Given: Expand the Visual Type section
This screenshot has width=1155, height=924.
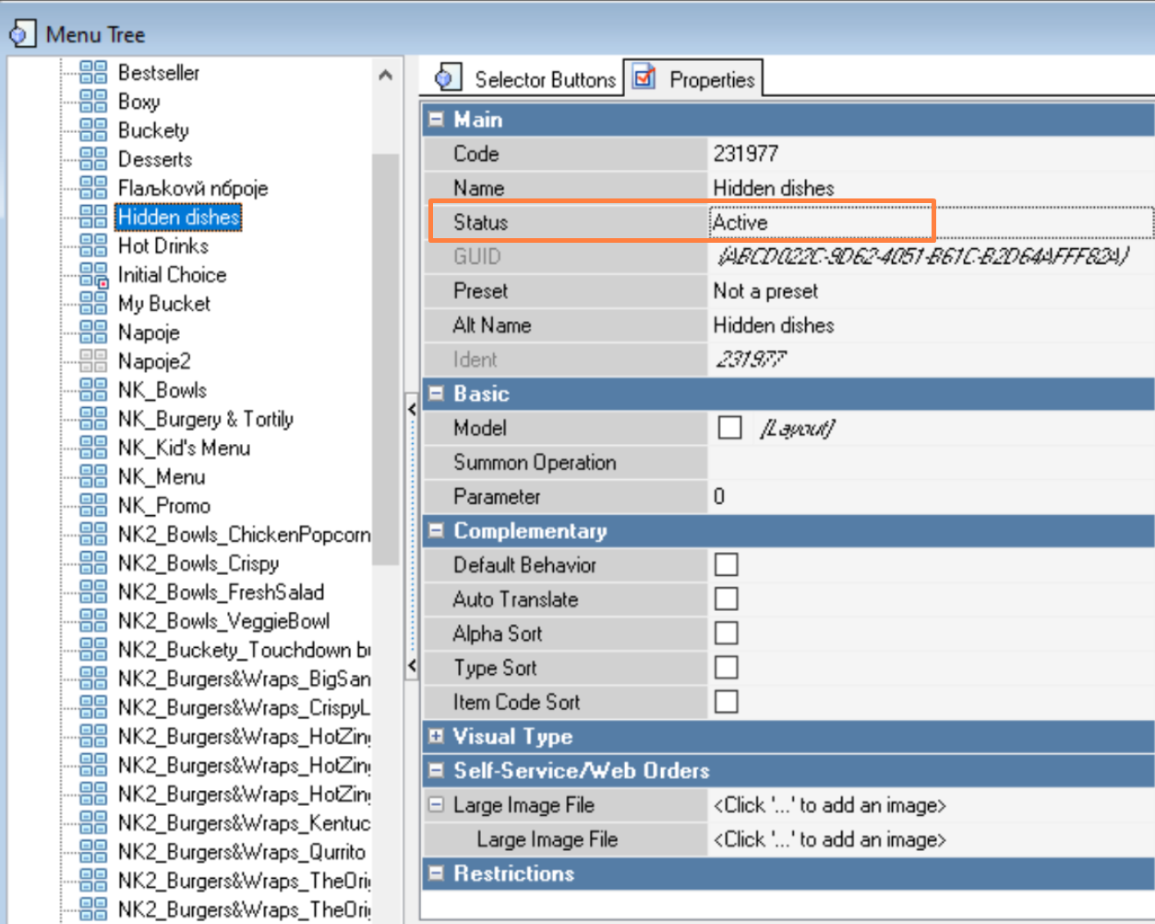Looking at the screenshot, I should 436,737.
